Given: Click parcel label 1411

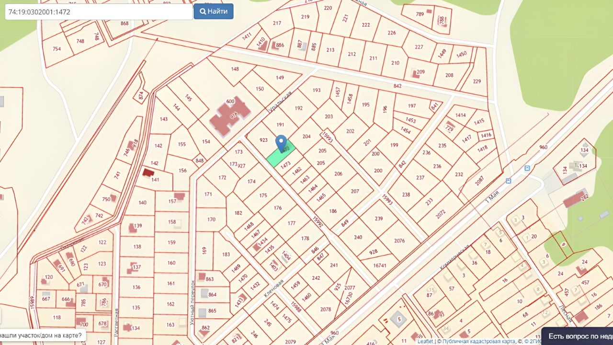Looking at the screenshot, I should click(x=247, y=36).
